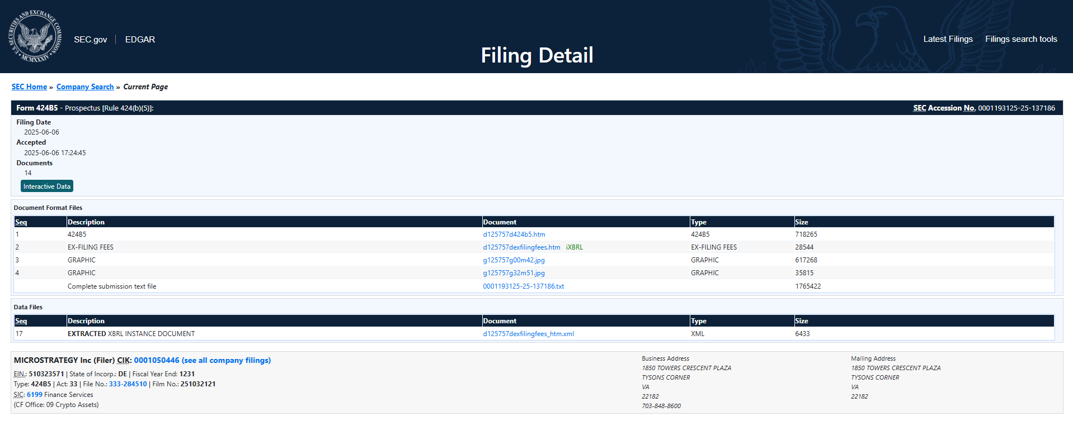Click the iXBRL viewer link
Viewport: 1073px width, 431px height.
pyautogui.click(x=574, y=247)
